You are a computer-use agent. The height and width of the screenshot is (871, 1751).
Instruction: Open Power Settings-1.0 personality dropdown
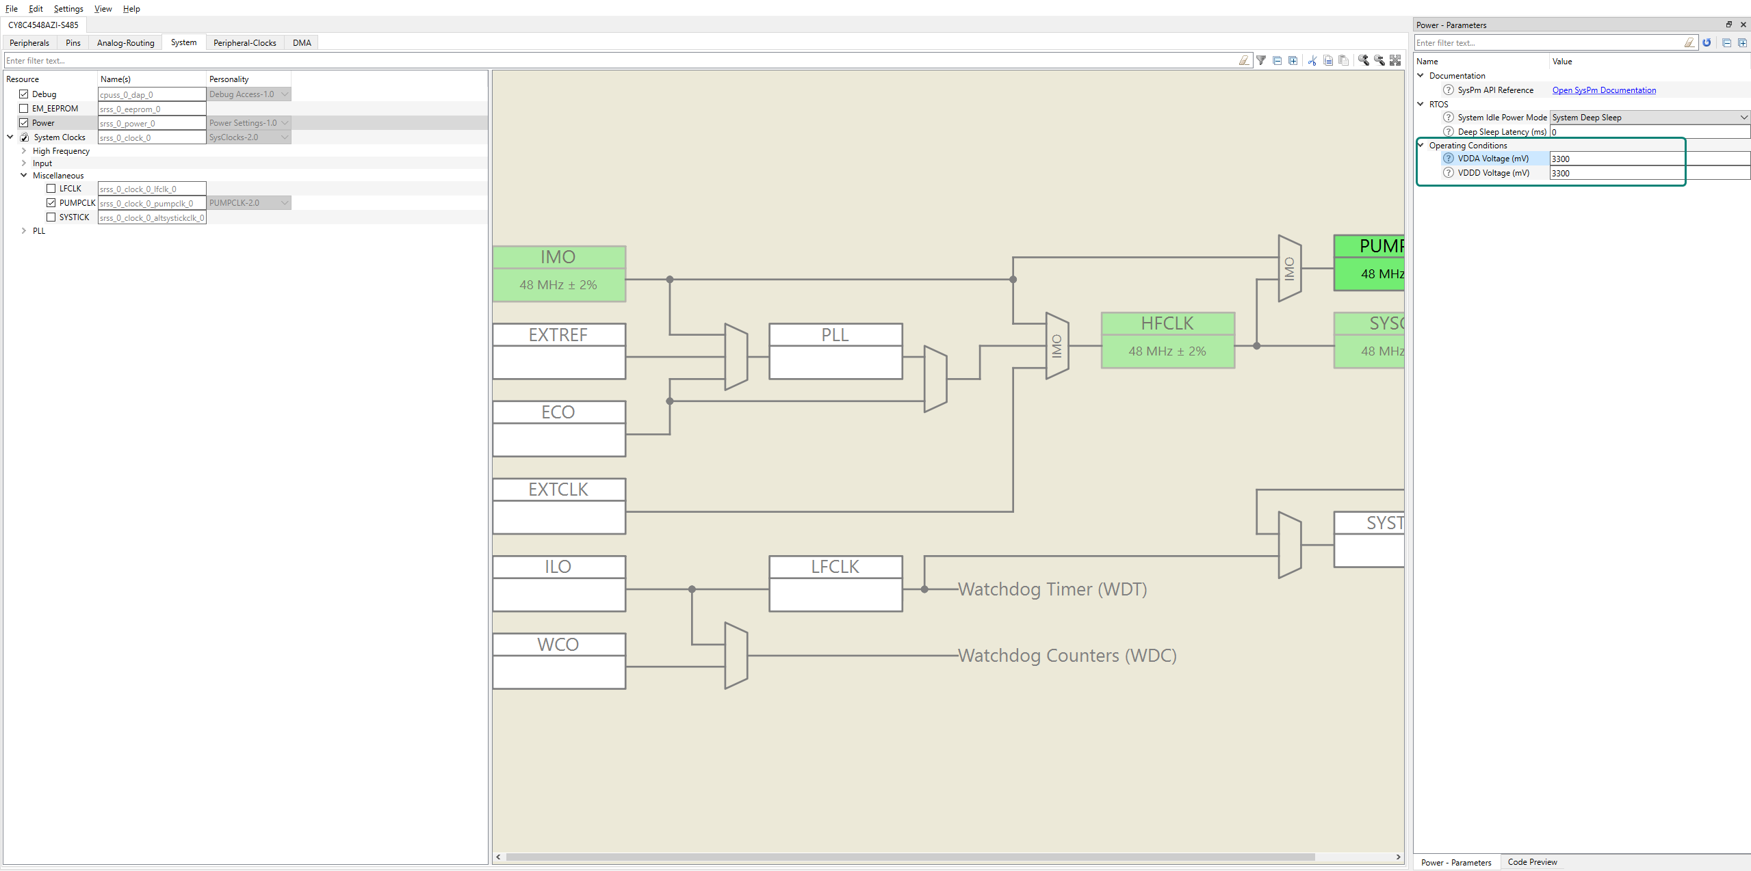pos(249,123)
